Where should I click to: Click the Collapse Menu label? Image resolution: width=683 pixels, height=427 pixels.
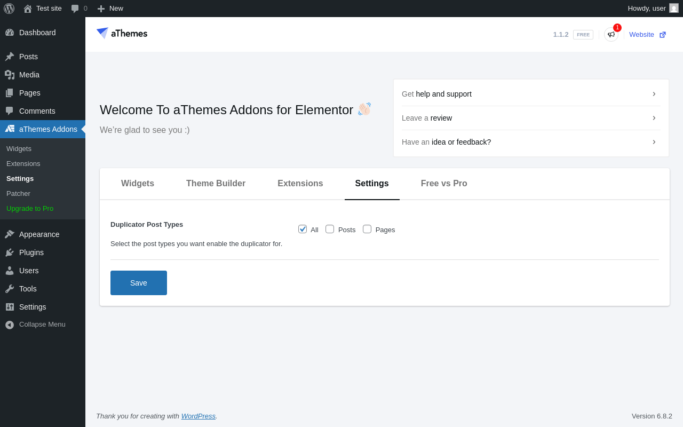point(42,324)
